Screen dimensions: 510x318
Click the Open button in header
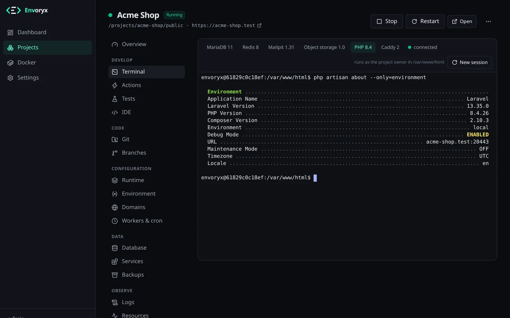click(x=462, y=21)
